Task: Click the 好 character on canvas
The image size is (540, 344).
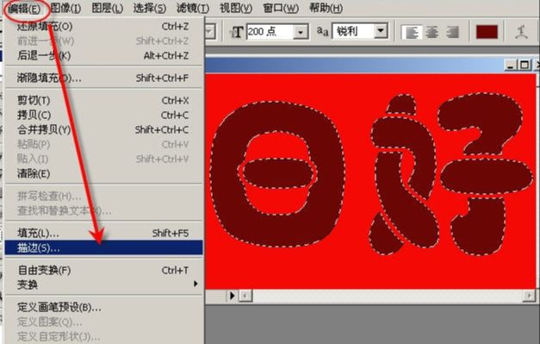Action: [x=452, y=174]
